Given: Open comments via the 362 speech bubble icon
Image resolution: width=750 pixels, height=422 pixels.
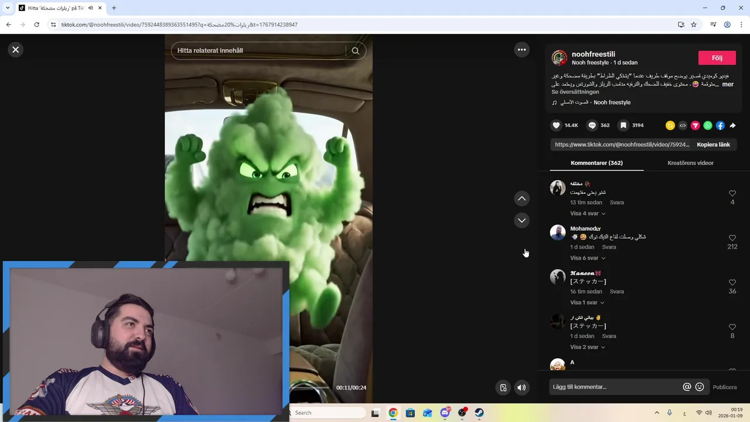Looking at the screenshot, I should 592,125.
